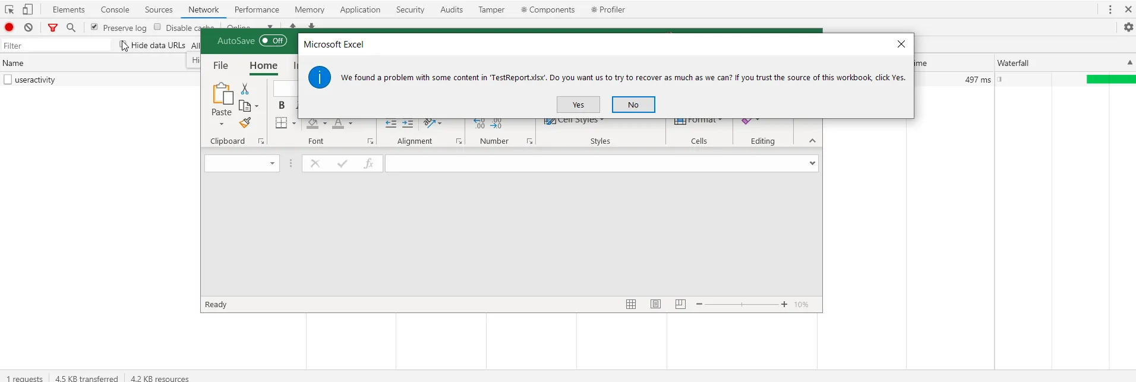
Task: Expand the formula bar chevron
Action: [x=812, y=163]
